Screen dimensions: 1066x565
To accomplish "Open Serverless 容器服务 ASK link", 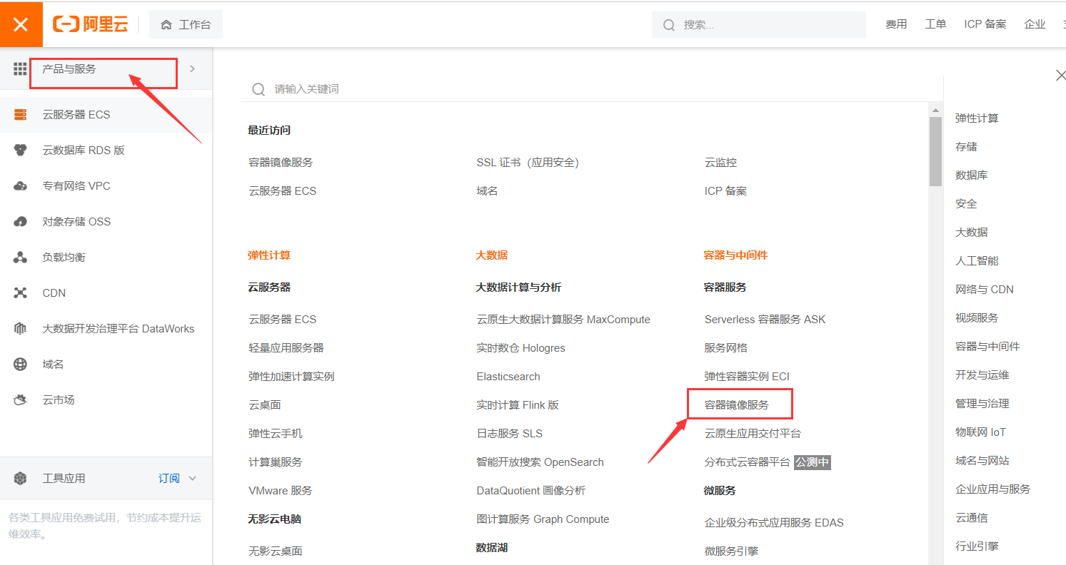I will point(765,320).
